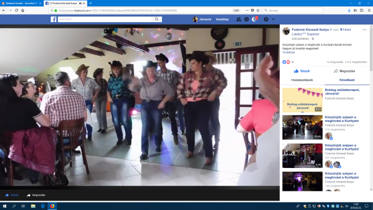373x210 pixels.
Task: Open Windows taskbar search
Action: [x=14, y=206]
